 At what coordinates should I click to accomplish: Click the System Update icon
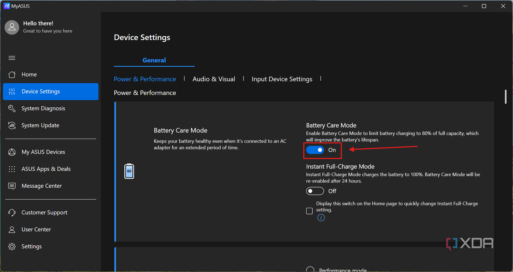tap(12, 125)
